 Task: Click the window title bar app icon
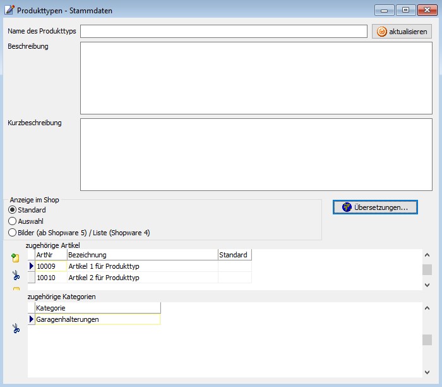click(9, 9)
